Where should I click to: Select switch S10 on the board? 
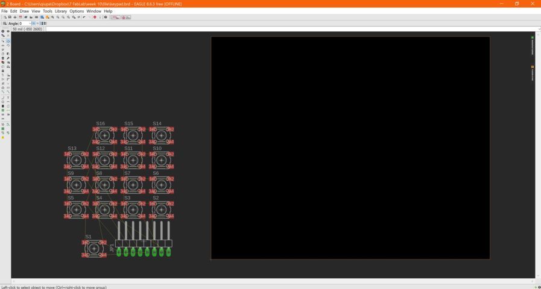pyautogui.click(x=161, y=160)
